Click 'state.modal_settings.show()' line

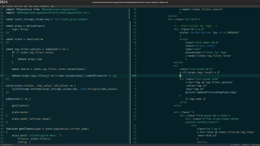pyautogui.click(x=31, y=119)
